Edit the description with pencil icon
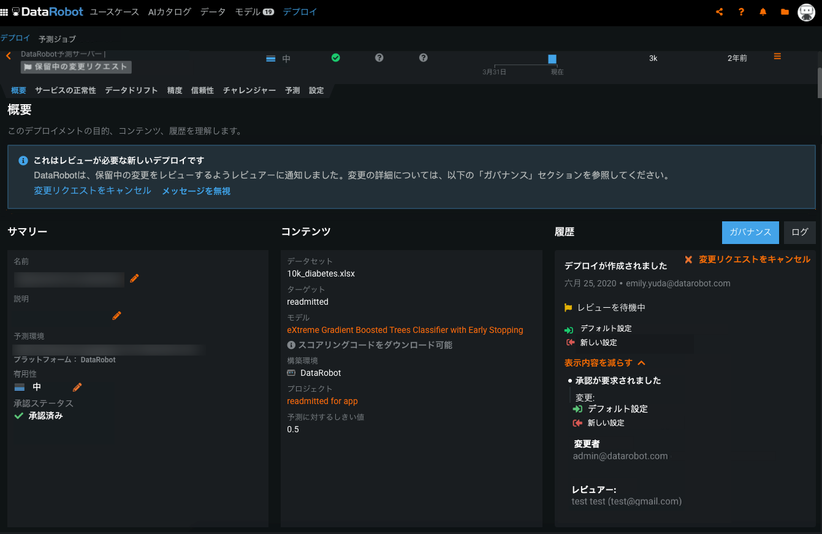The height and width of the screenshot is (534, 822). click(x=117, y=316)
